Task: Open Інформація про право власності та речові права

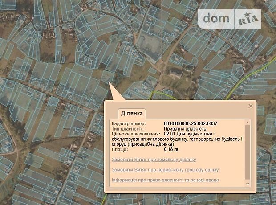Action: click(165, 180)
